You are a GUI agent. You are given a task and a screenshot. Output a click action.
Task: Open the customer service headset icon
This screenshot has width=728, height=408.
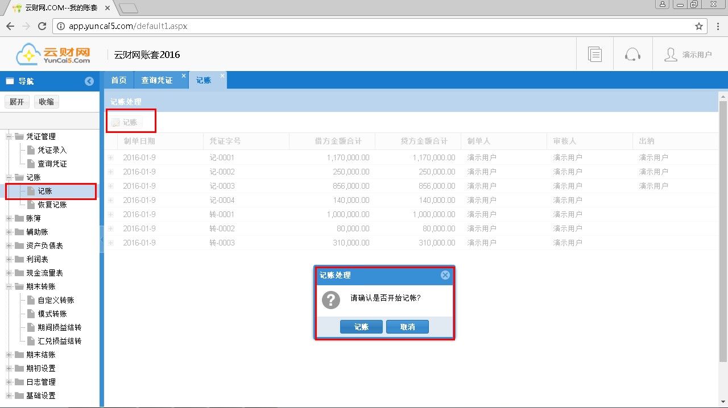click(x=632, y=55)
